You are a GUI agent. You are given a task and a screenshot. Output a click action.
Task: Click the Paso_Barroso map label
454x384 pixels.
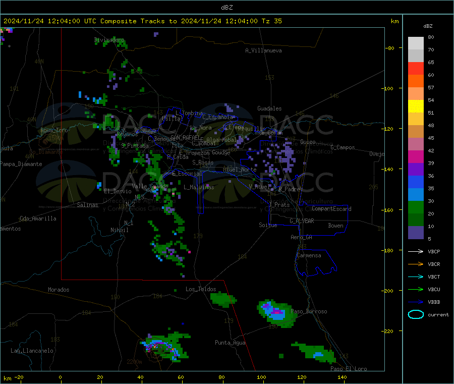coord(309,311)
